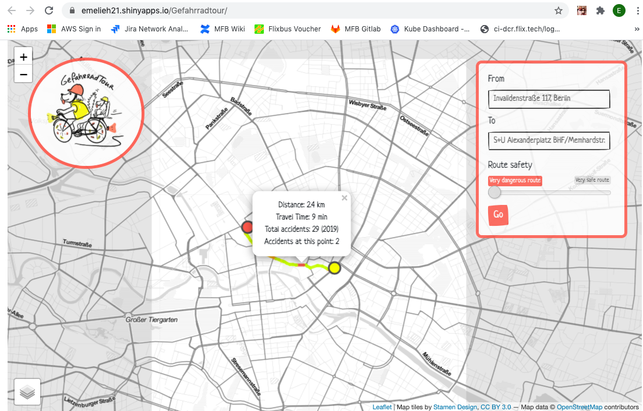Open the ci-dcr.flix.tech bookmark

(520, 29)
